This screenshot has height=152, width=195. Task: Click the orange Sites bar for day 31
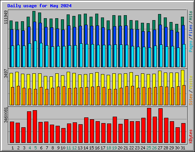coord(184,95)
